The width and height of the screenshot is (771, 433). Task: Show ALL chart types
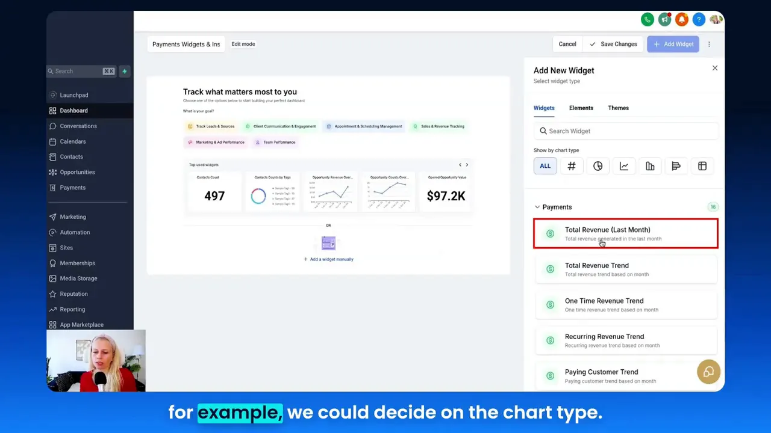coord(545,166)
